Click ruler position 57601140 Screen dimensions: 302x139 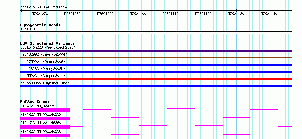tap(269, 14)
